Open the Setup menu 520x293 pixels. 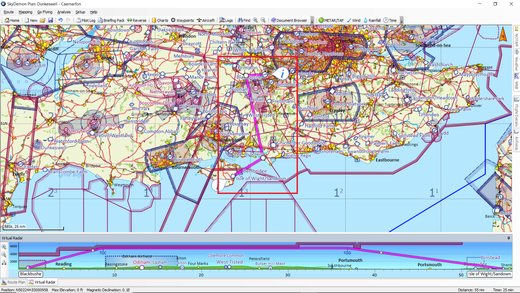coord(80,12)
